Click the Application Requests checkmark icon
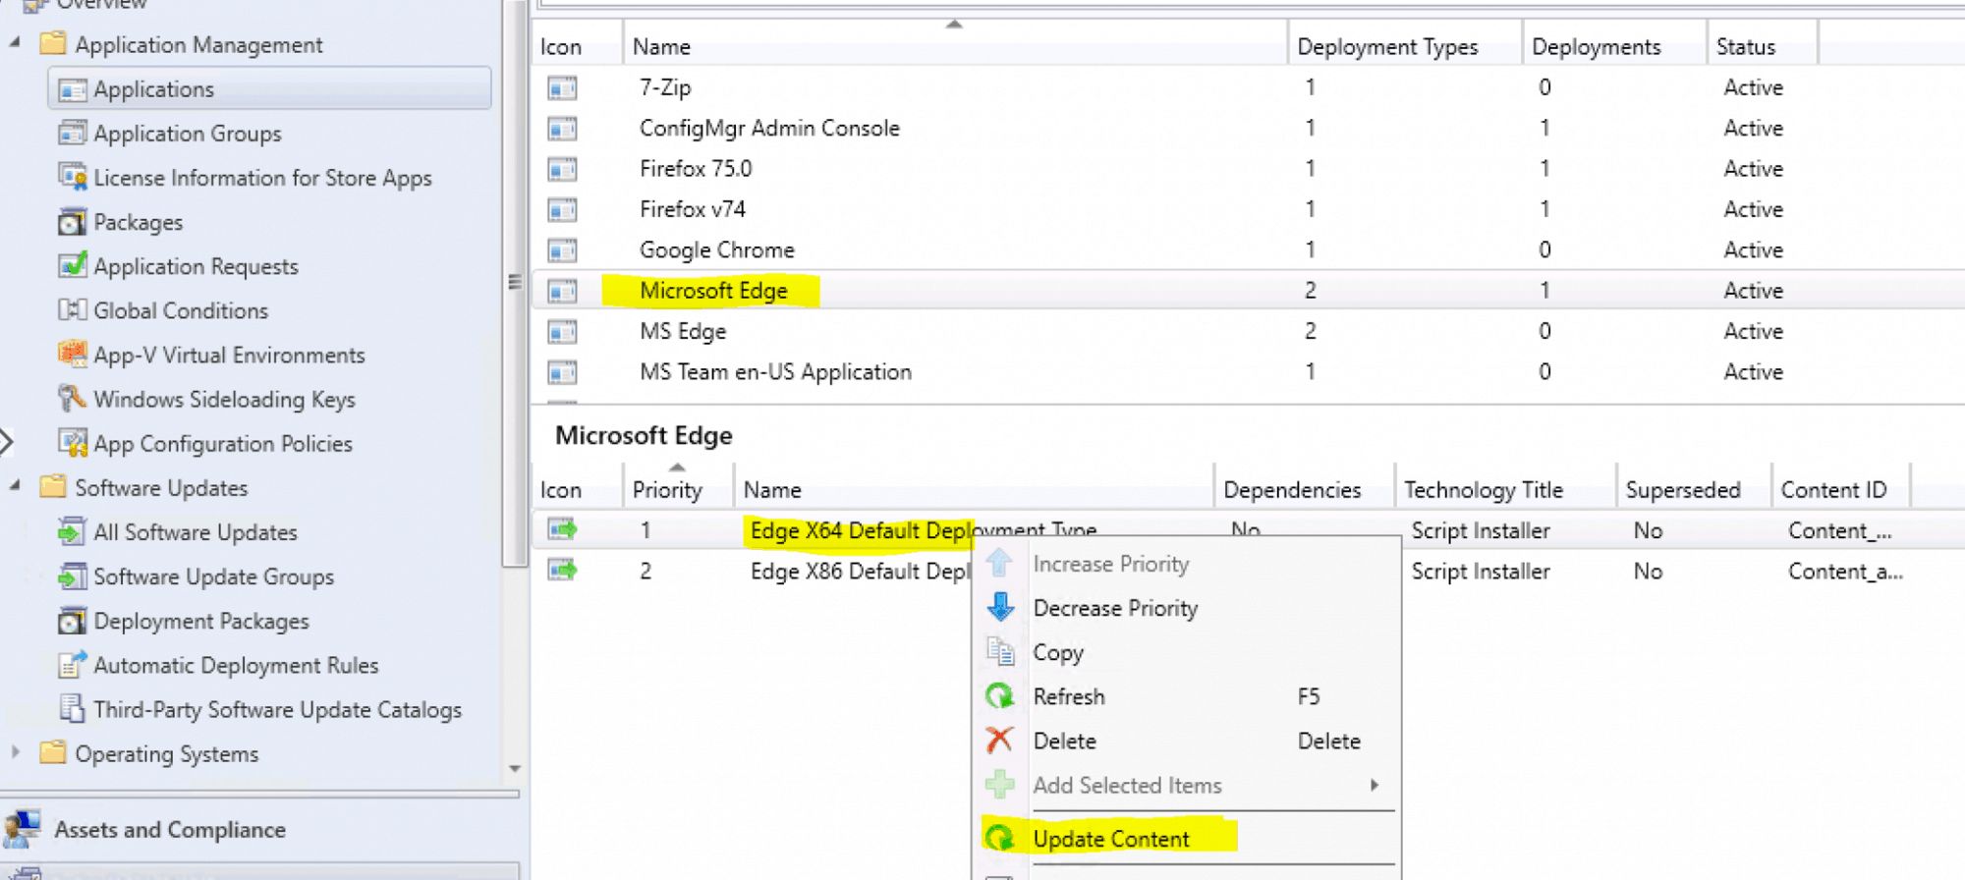The height and width of the screenshot is (880, 1965). (72, 265)
